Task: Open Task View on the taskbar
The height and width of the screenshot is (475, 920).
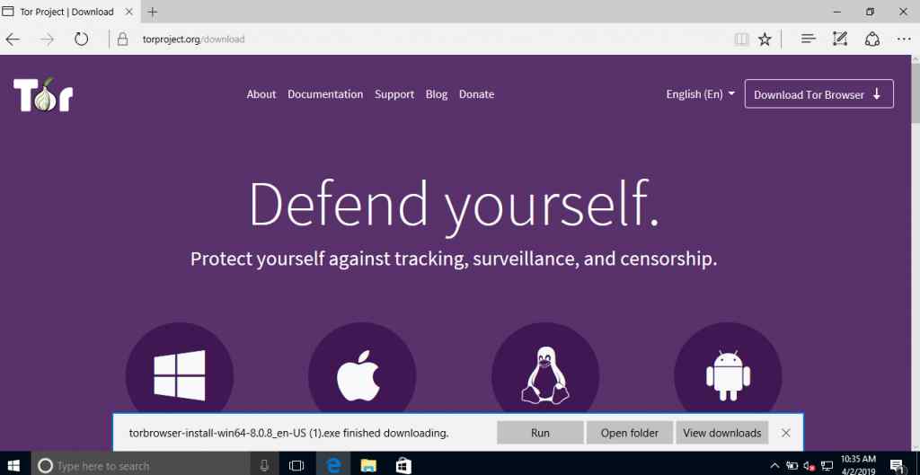Action: (x=296, y=466)
